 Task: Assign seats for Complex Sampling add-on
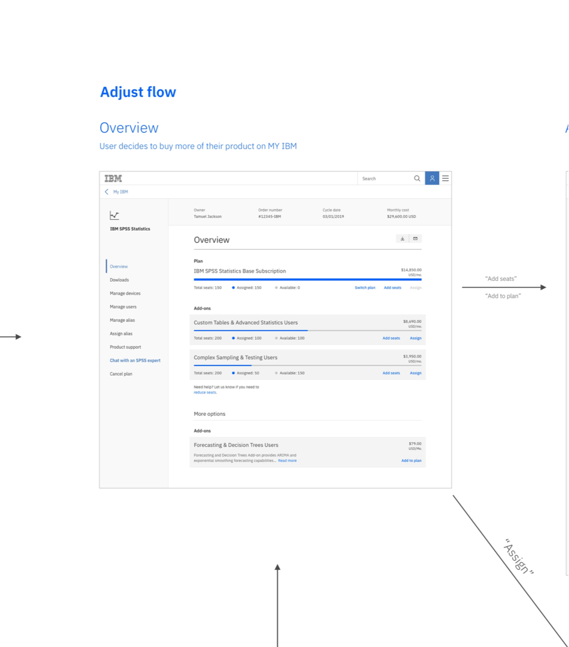(416, 373)
